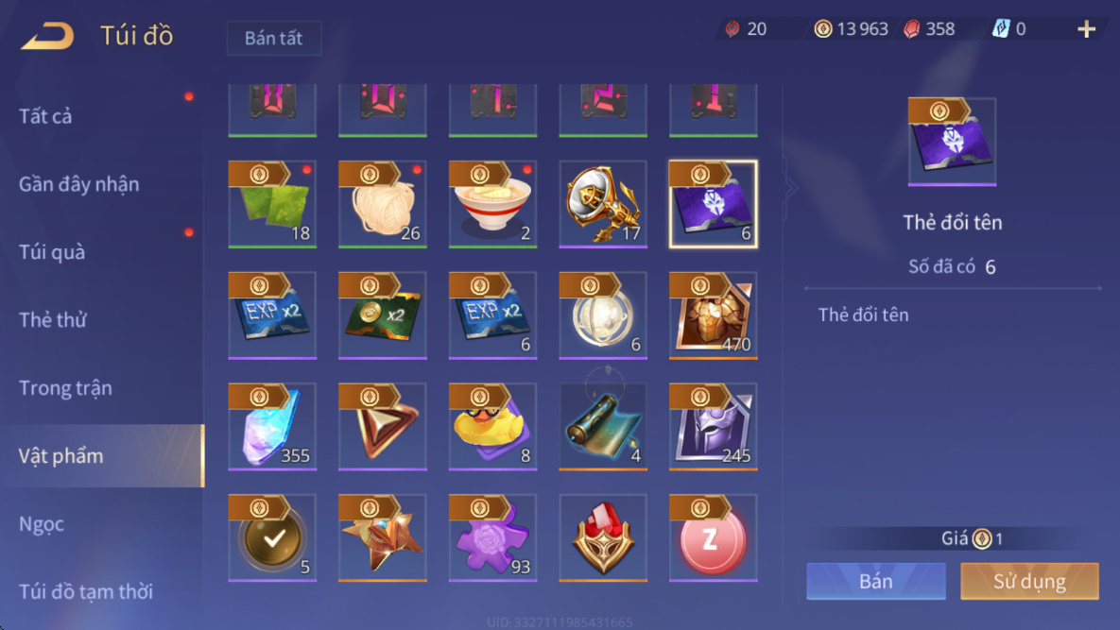
Task: Select the scroll map item with 4
Action: [603, 426]
